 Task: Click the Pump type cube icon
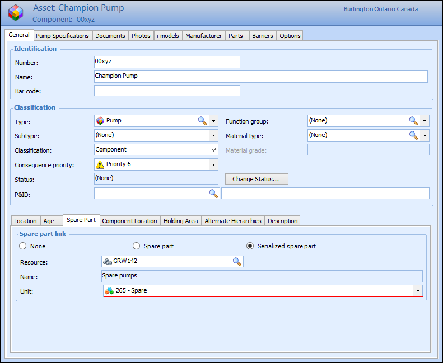[100, 120]
